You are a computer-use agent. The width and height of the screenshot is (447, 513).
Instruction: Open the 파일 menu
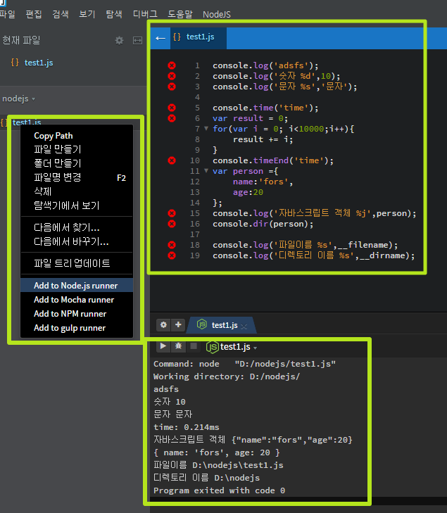tap(7, 14)
